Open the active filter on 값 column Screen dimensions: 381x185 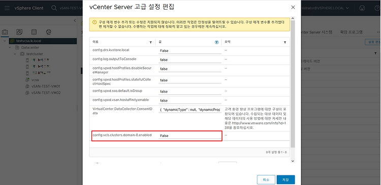tap(217, 42)
